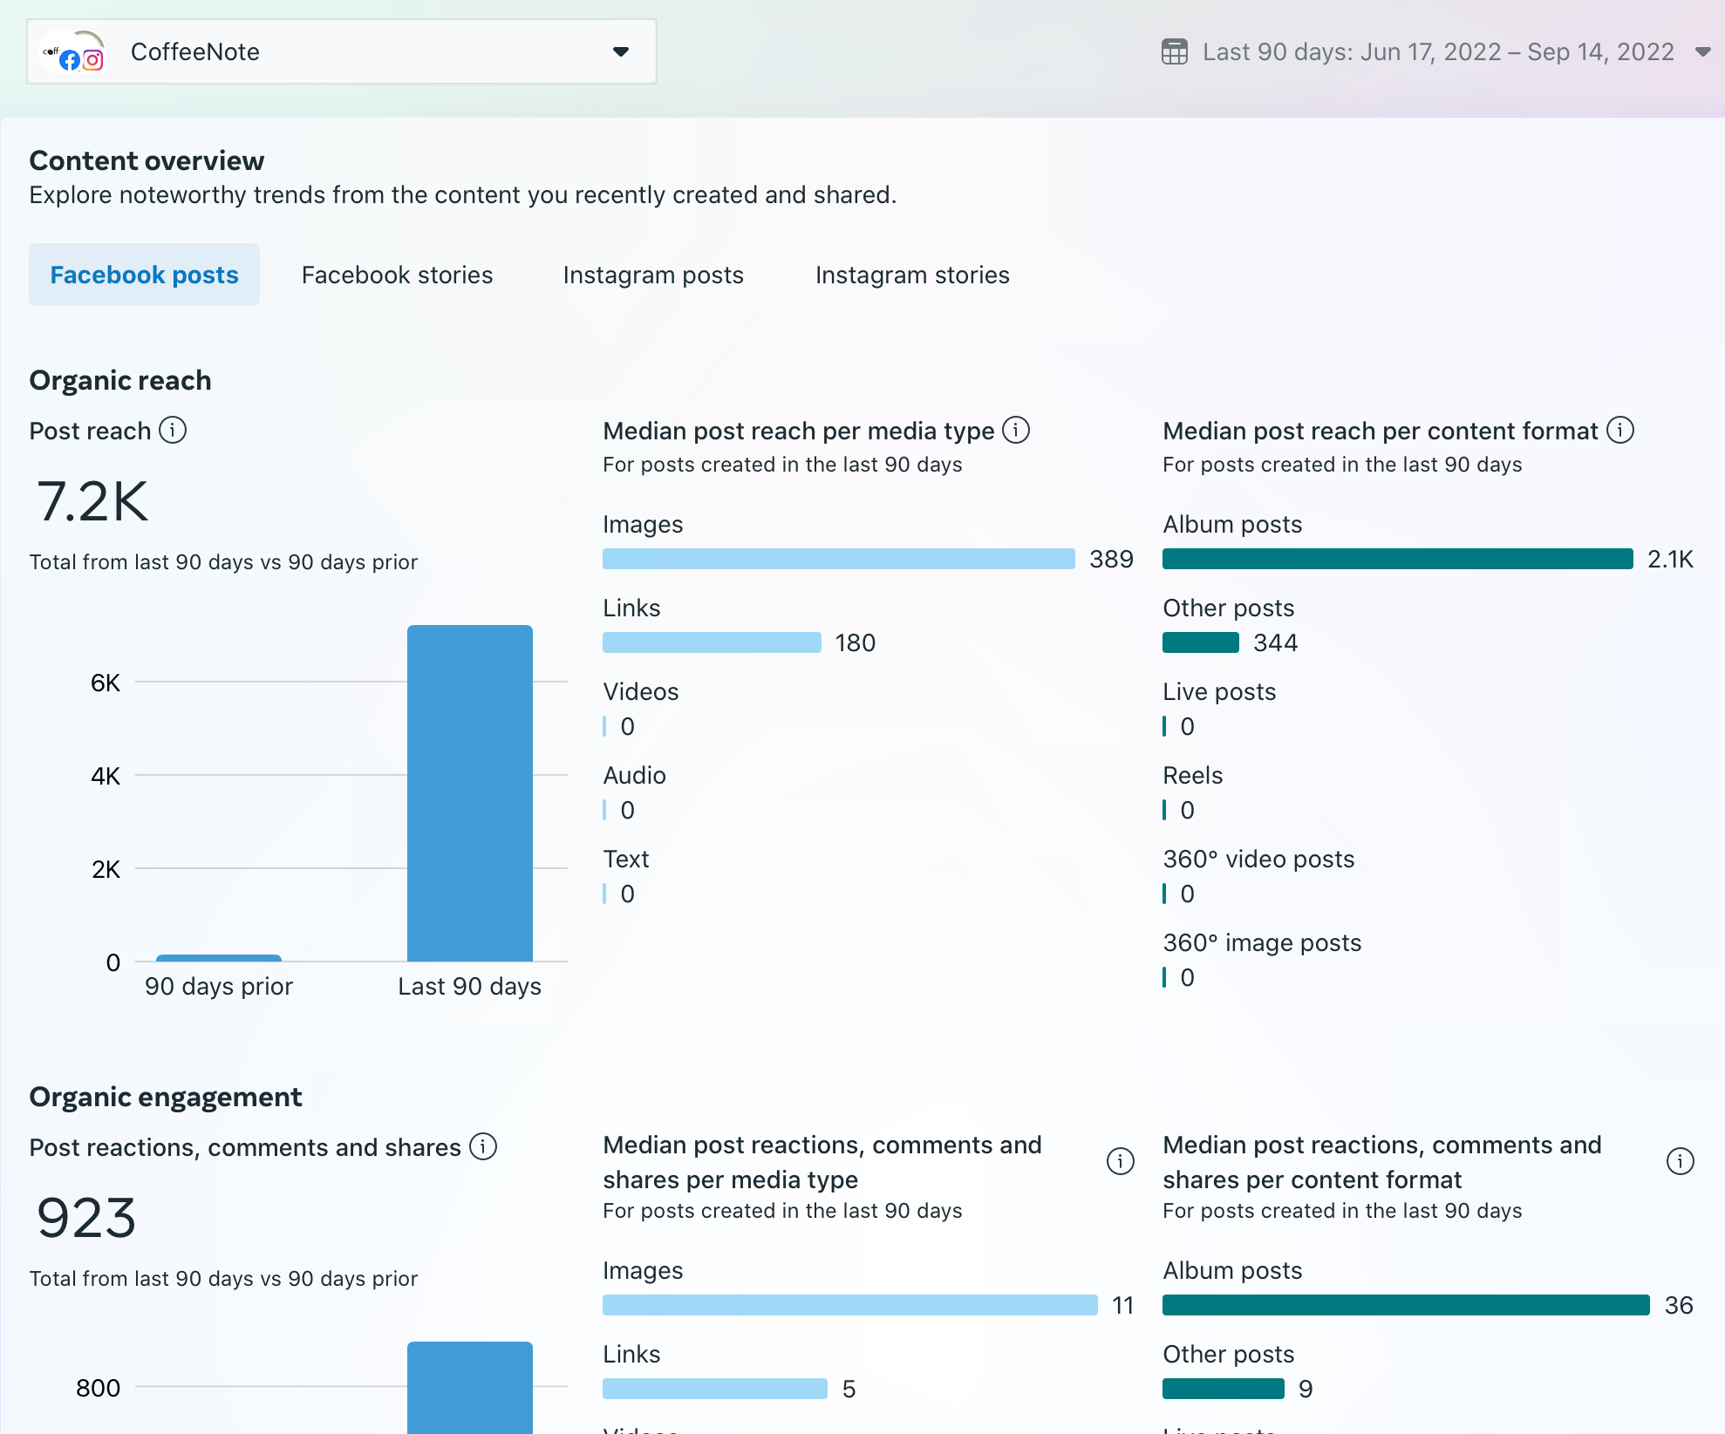
Task: Click info icon for reactions per content format
Action: tap(1681, 1161)
